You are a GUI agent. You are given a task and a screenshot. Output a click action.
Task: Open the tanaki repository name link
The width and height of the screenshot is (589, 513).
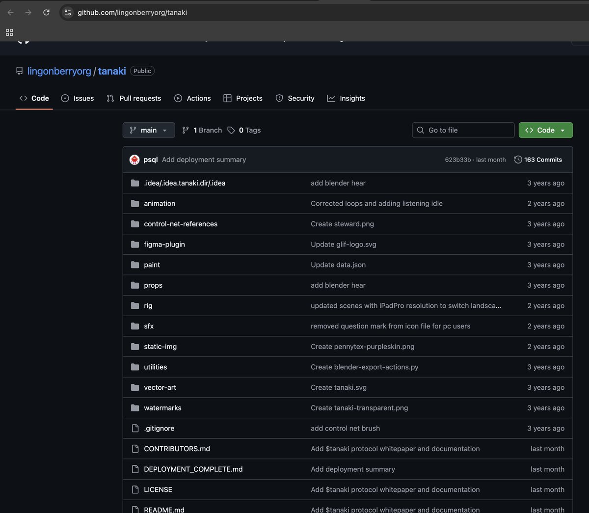[x=112, y=71]
